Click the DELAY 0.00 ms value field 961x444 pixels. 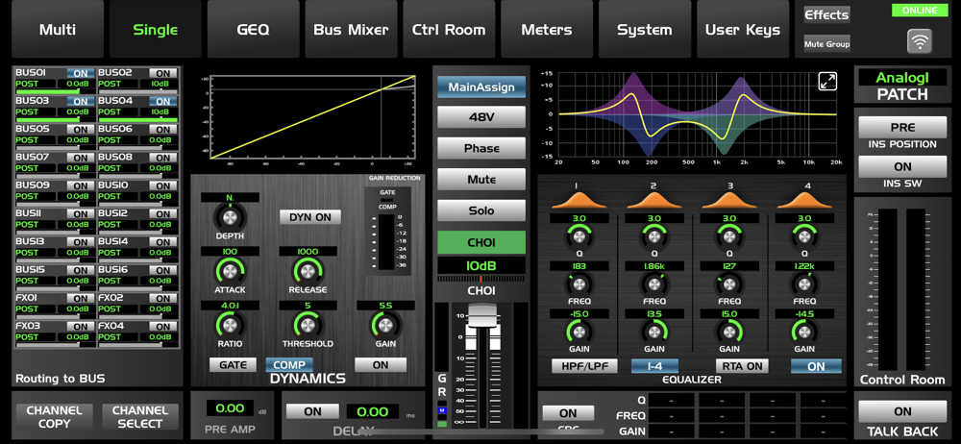click(x=373, y=411)
